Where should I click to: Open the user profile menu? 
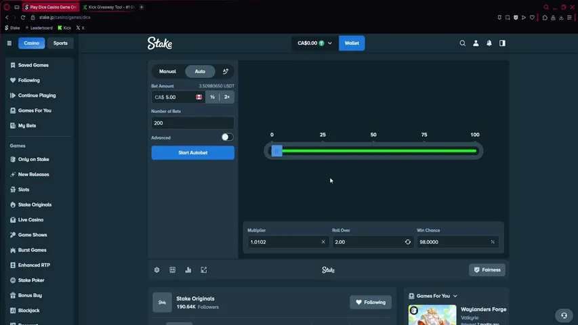476,43
